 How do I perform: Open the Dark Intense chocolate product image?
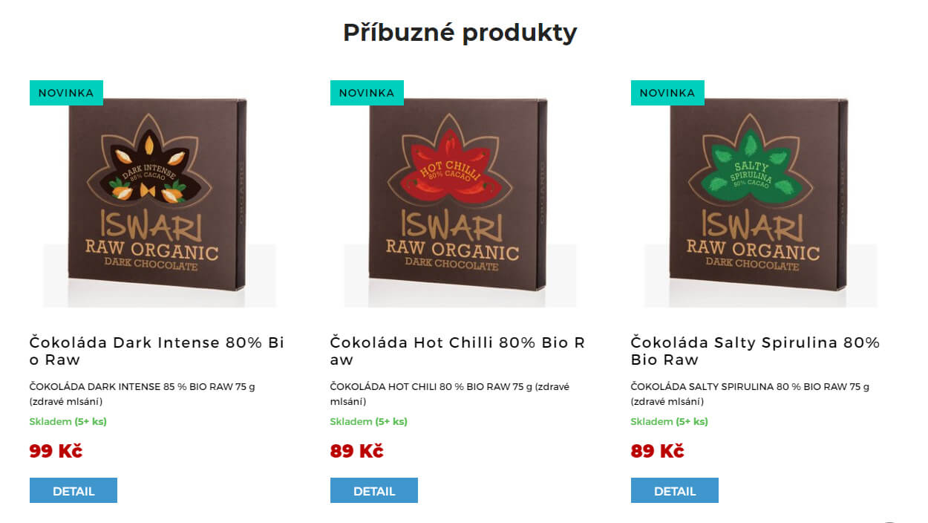pyautogui.click(x=160, y=194)
